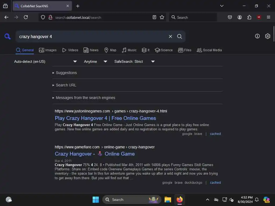275x206 pixels.
Task: Focus the Firefox toolbar Search box
Action: pos(193,17)
